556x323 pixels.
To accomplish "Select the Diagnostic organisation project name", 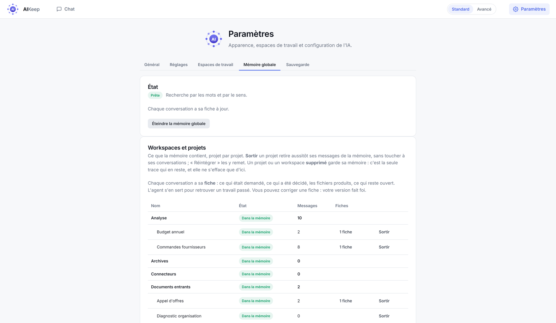I will pos(179,316).
